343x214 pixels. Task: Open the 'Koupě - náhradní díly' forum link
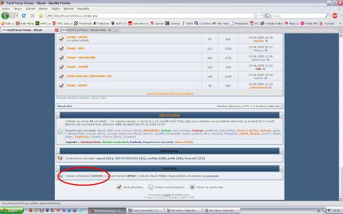[x=80, y=58]
